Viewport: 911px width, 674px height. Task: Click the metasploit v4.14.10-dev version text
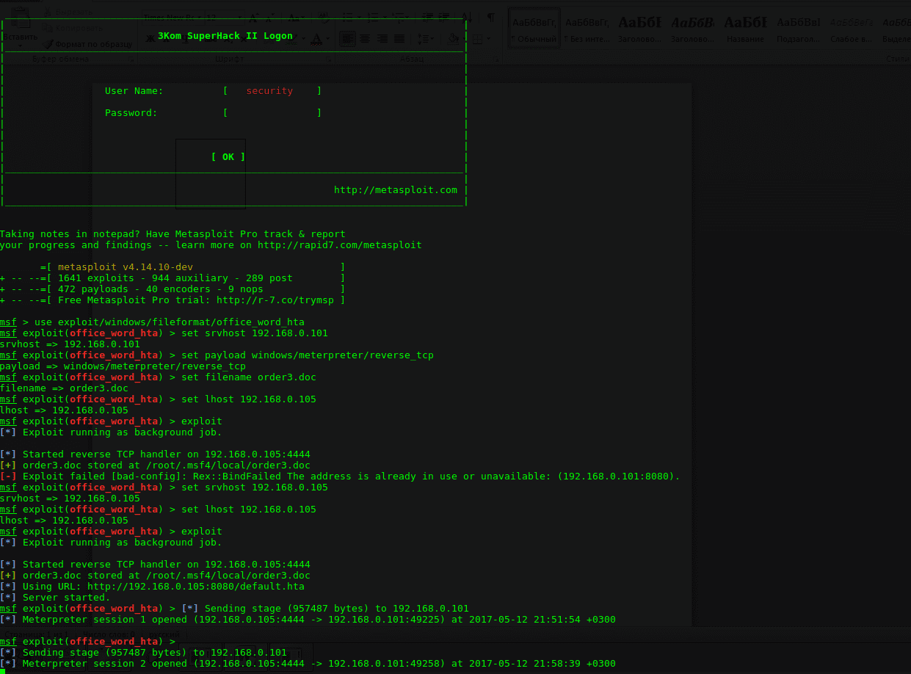tap(126, 267)
